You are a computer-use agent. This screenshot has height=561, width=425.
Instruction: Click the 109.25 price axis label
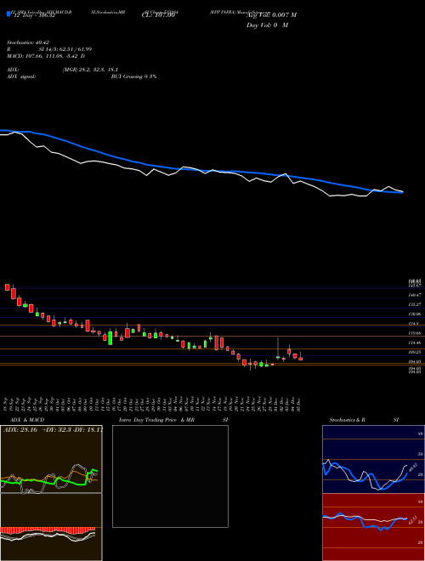(416, 352)
